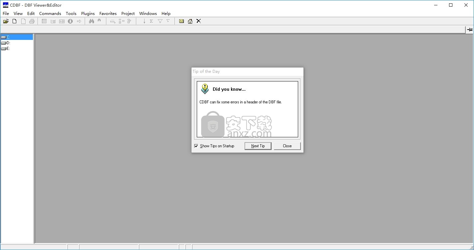Screen dimensions: 474x250
Task: Click the pin icon at panel right
Action: tap(470, 30)
